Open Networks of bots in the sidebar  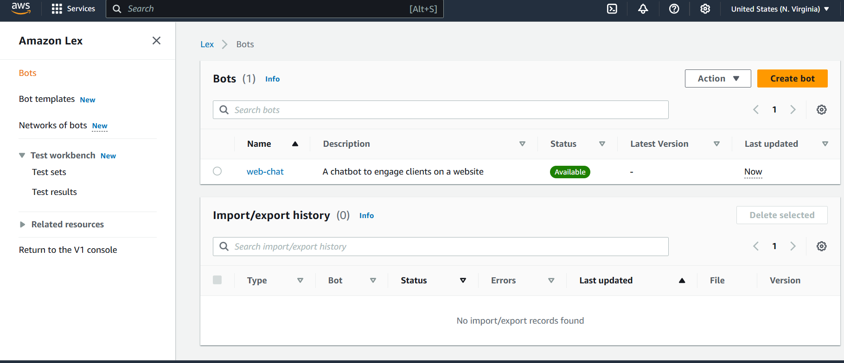[53, 125]
